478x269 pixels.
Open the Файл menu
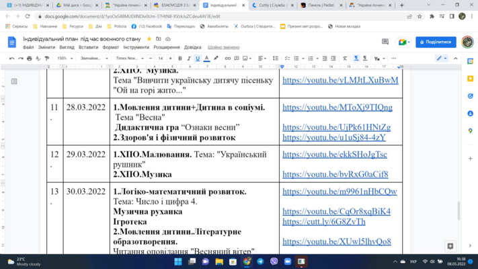(x=28, y=47)
